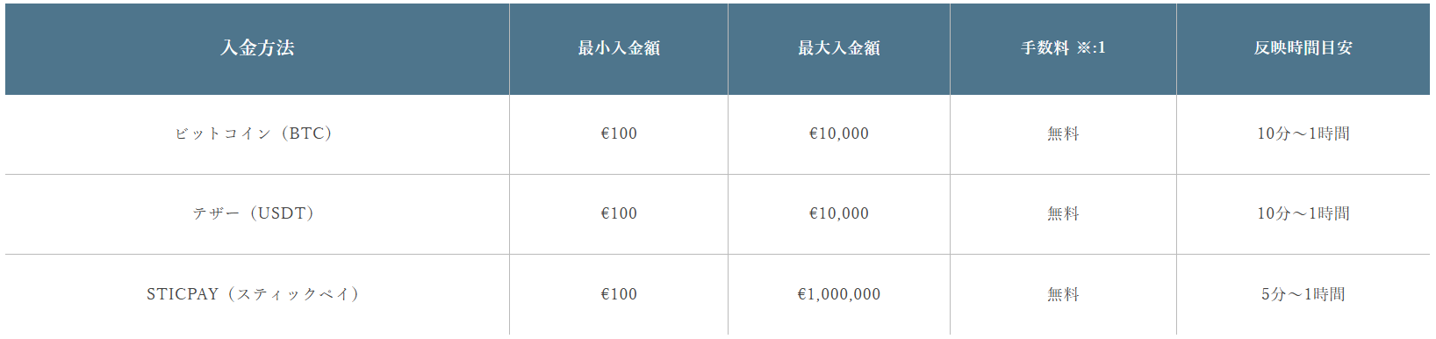
Task: Click 無料 fee in STICPAY row
Action: click(1063, 294)
